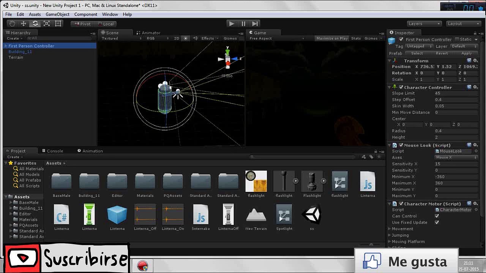
Task: Select the Scale tool
Action: (47, 24)
